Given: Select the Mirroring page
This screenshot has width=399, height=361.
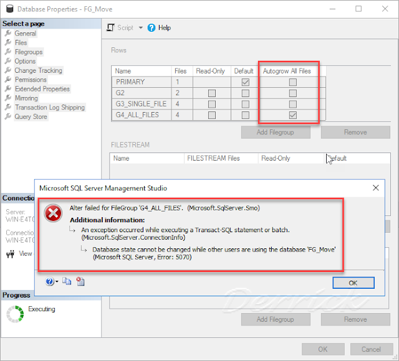Looking at the screenshot, I should [x=26, y=98].
